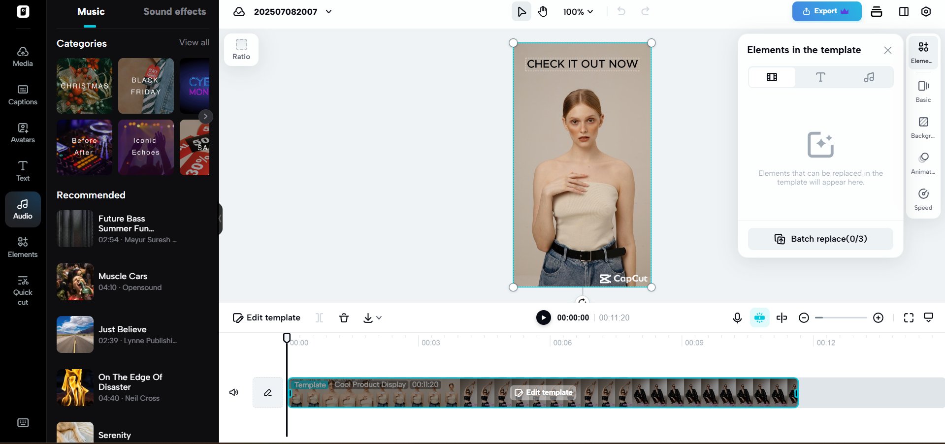Open the Animation panel on the right
Screen dimensions: 945x444
[x=923, y=163]
